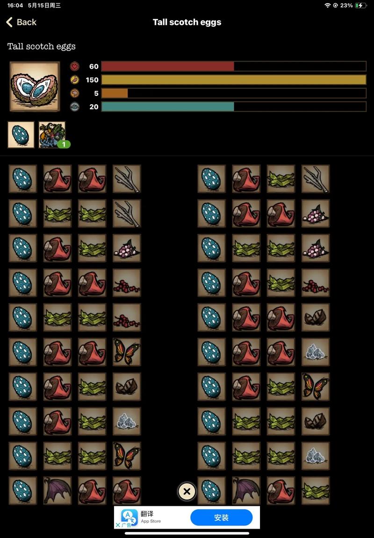Click the yellow hunger bar showing 150
The height and width of the screenshot is (538, 374).
coord(234,79)
